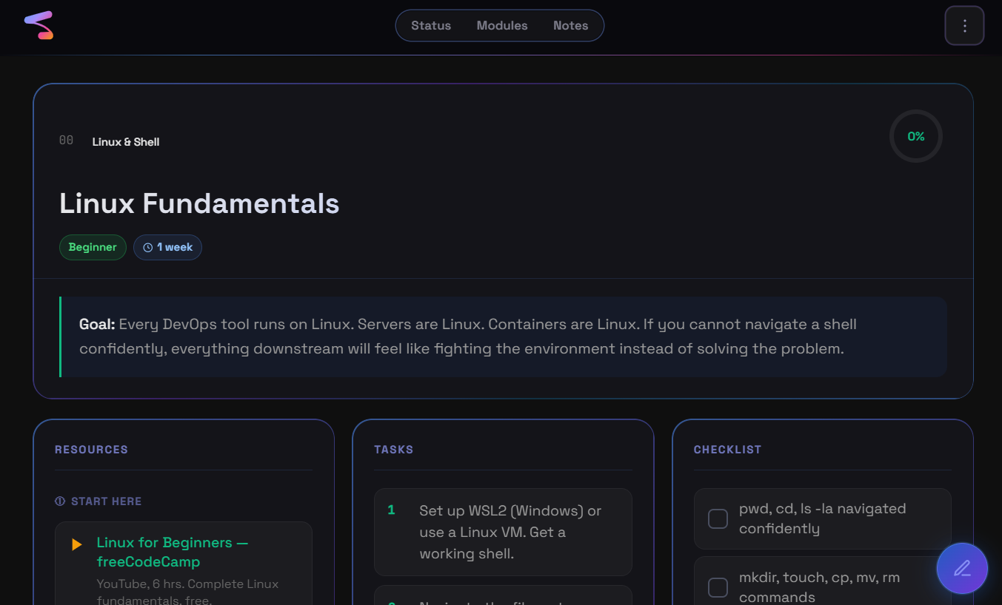The height and width of the screenshot is (605, 1002).
Task: Click the floating pencil edit button
Action: (962, 569)
